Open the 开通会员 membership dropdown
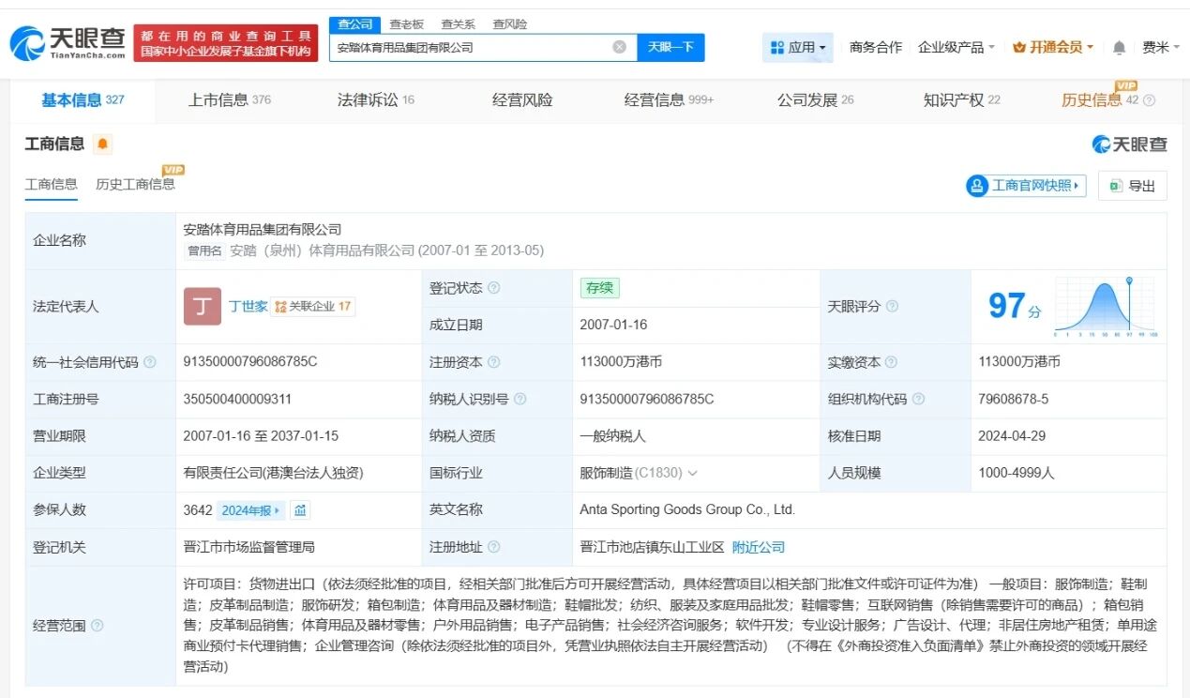 click(1053, 47)
